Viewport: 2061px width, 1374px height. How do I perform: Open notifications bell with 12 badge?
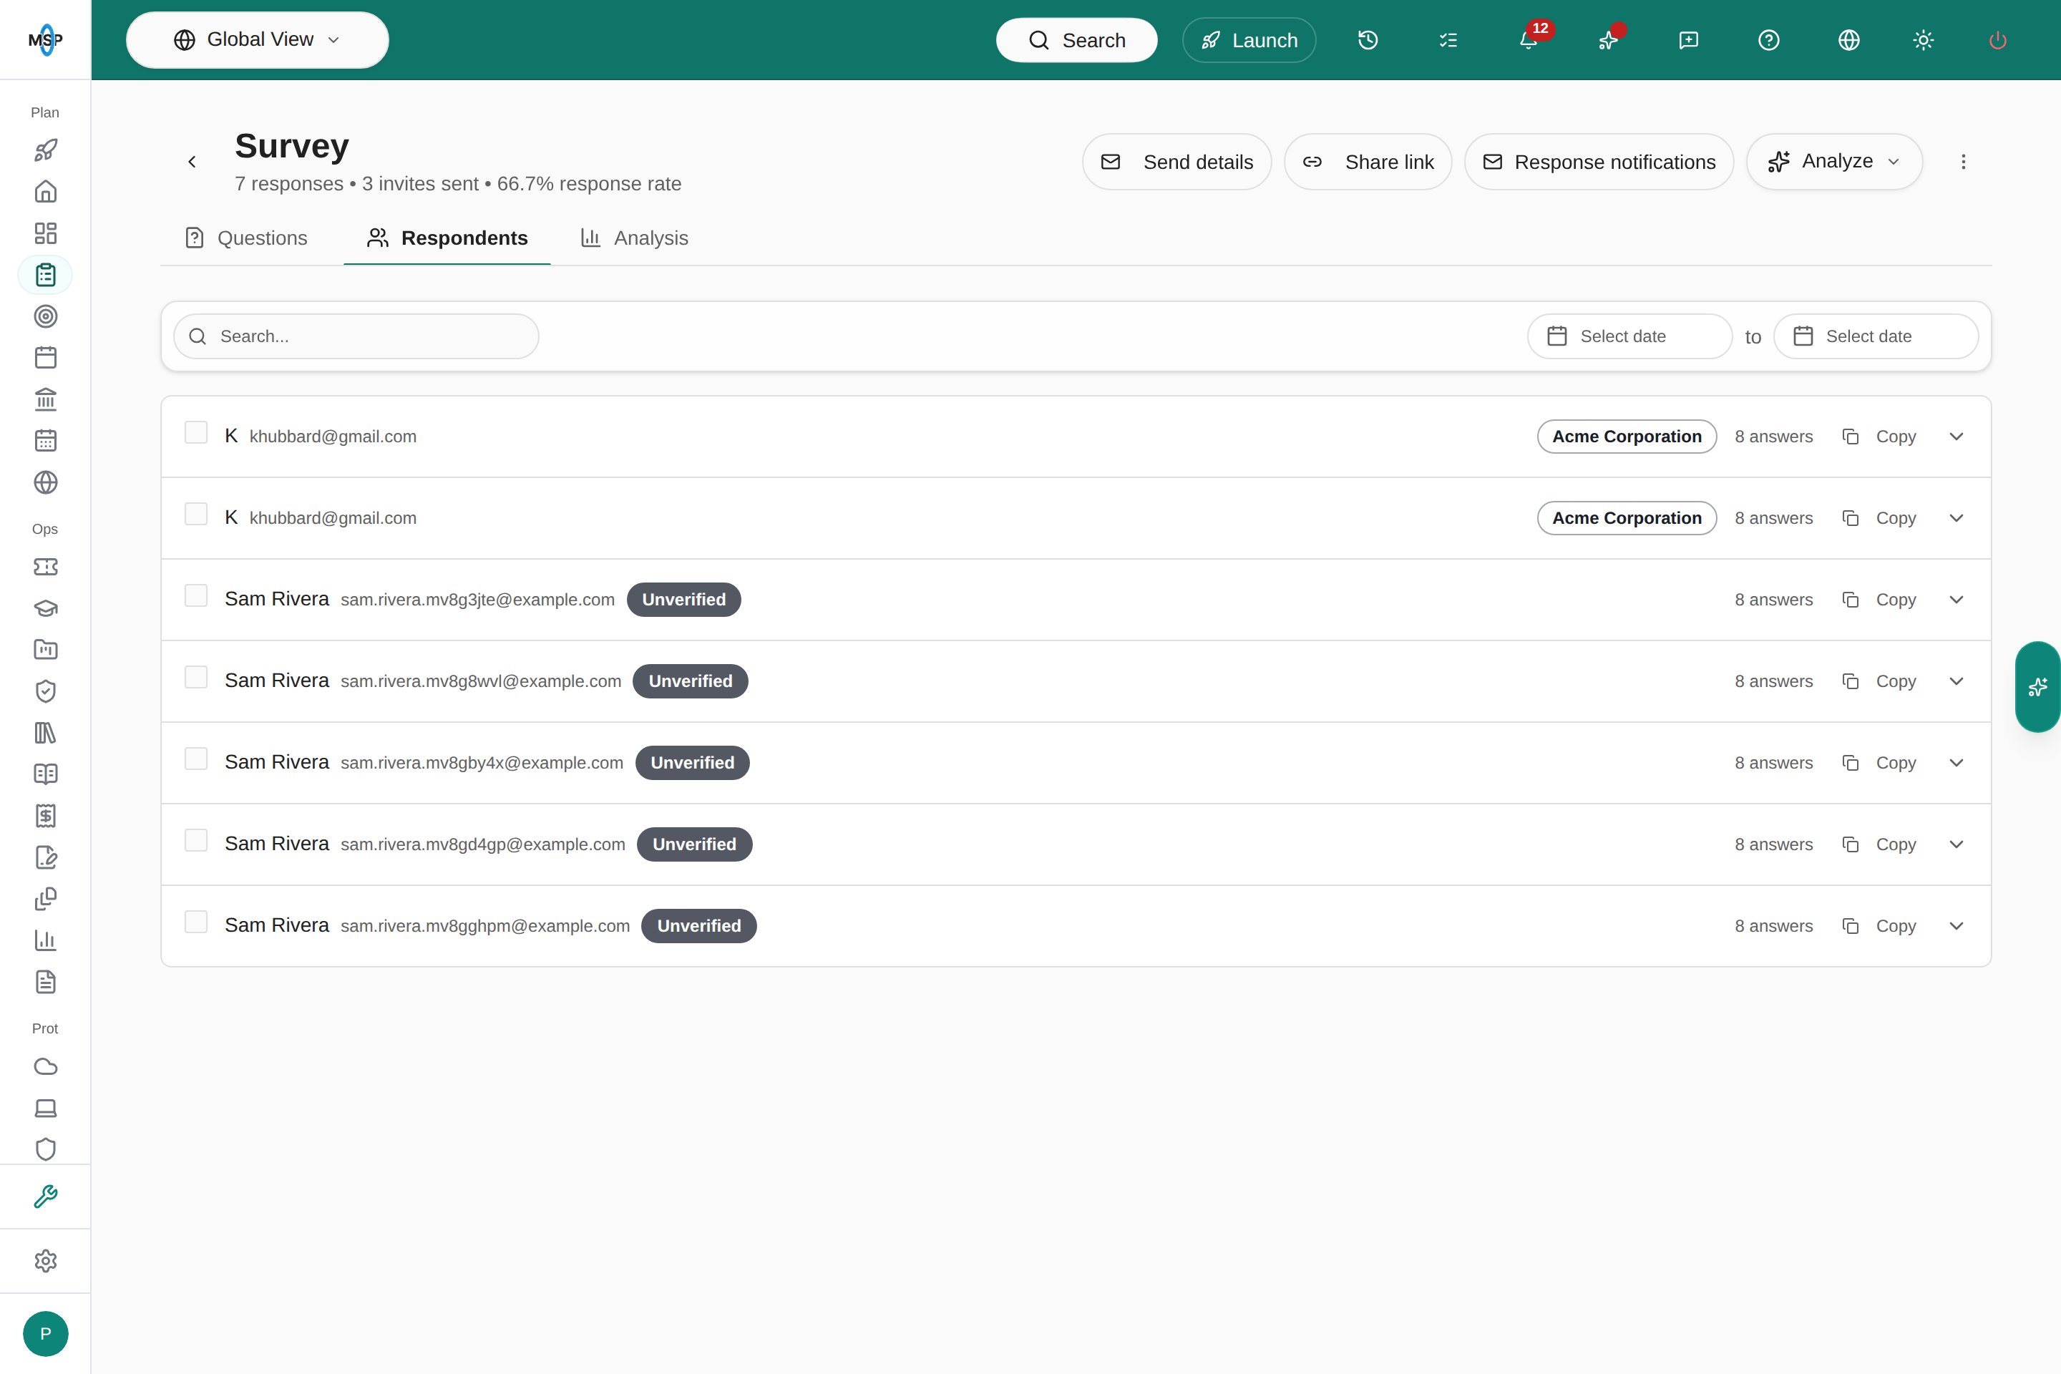[x=1529, y=40]
